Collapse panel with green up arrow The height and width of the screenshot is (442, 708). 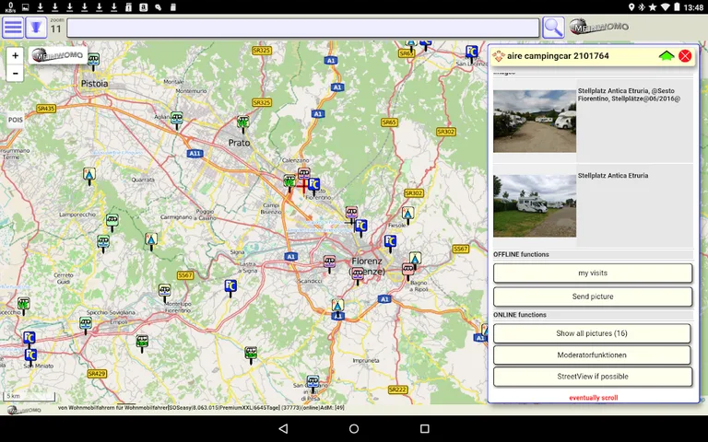click(667, 56)
